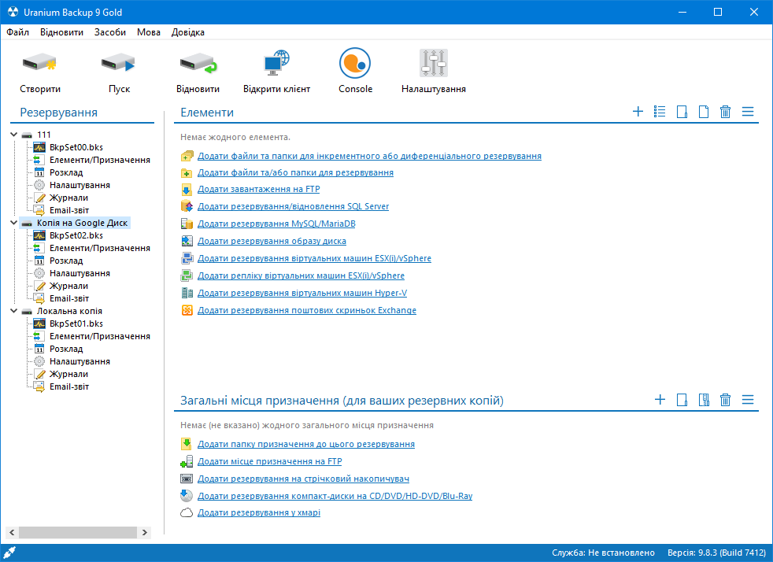Click the Exchange mailbox backup icon
The height and width of the screenshot is (562, 773).
coord(187,310)
